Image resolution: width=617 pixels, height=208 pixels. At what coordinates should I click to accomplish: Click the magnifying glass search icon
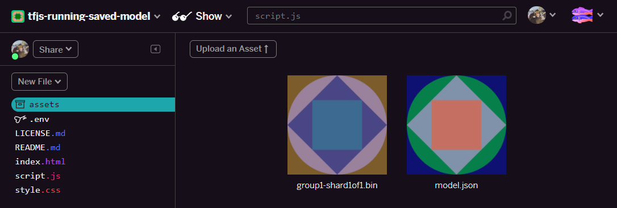(507, 16)
